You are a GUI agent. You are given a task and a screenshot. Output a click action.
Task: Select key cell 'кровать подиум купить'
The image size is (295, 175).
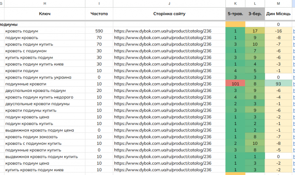click(45, 44)
